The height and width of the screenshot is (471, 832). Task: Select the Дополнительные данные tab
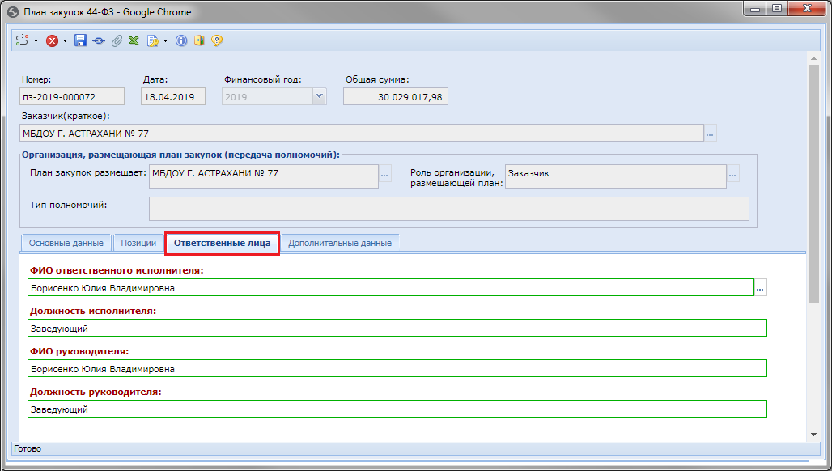[x=339, y=243]
